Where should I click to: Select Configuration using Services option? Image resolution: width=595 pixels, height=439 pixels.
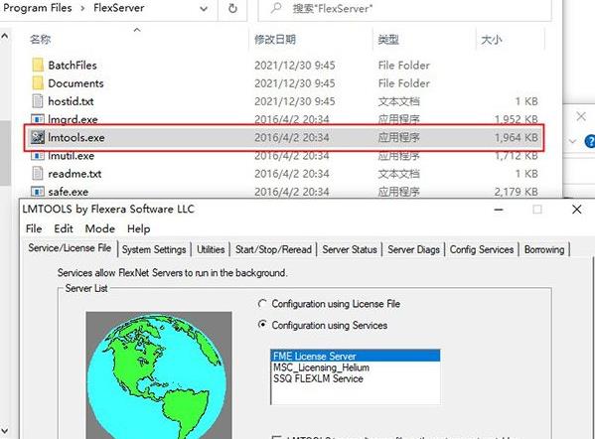tap(262, 325)
